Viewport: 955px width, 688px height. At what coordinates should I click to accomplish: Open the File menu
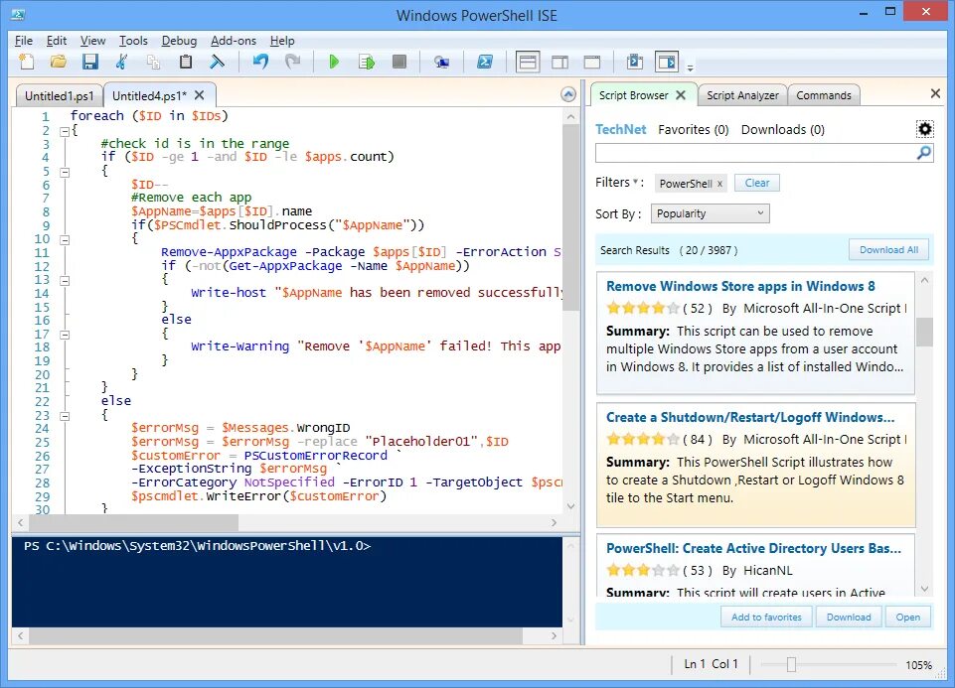point(24,41)
